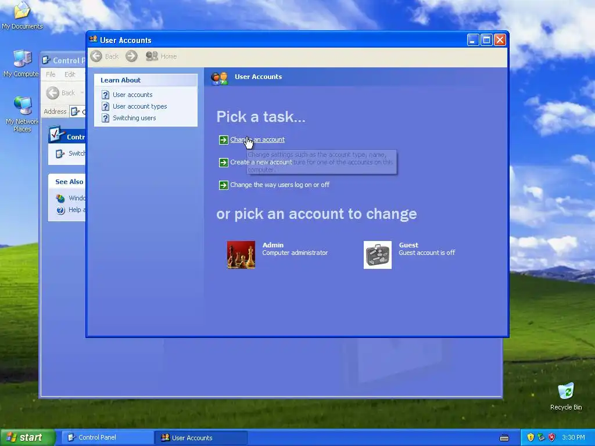Switch to Control Panel taskbar button
The image size is (595, 446).
[106, 438]
